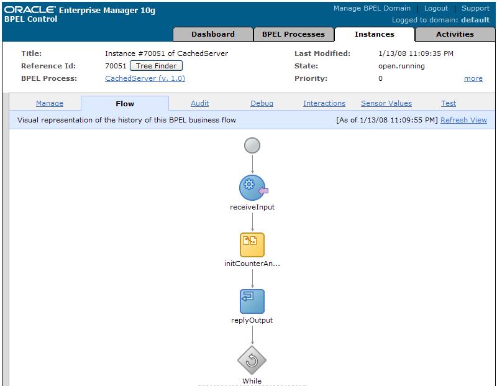This screenshot has height=386, width=497.
Task: Click the Logout link
Action: pos(435,9)
